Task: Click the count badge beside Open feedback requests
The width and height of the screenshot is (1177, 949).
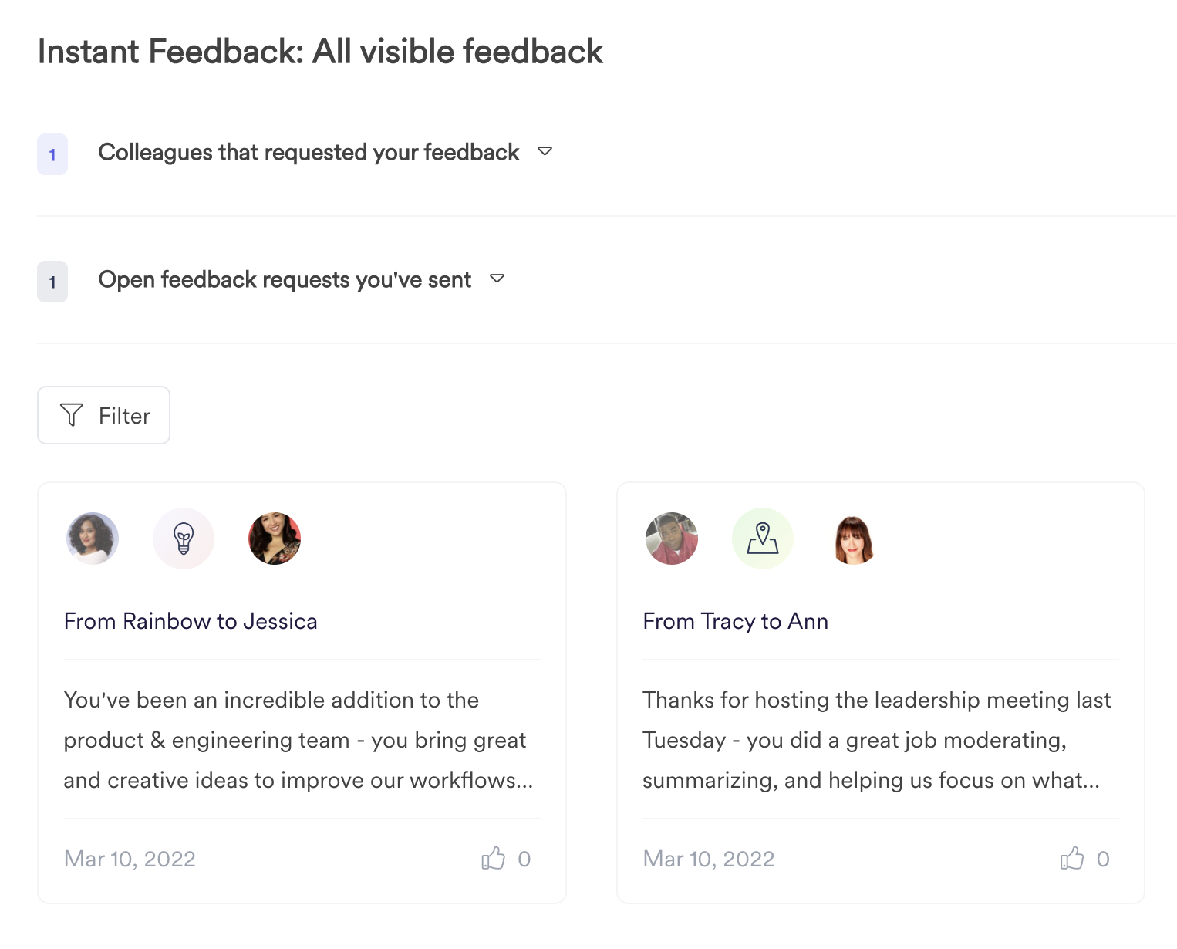Action: (x=52, y=282)
